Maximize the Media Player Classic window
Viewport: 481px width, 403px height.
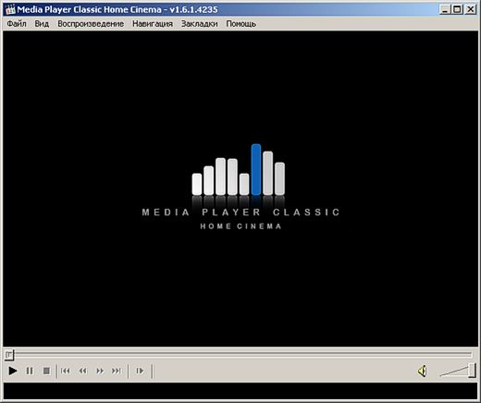[457, 9]
